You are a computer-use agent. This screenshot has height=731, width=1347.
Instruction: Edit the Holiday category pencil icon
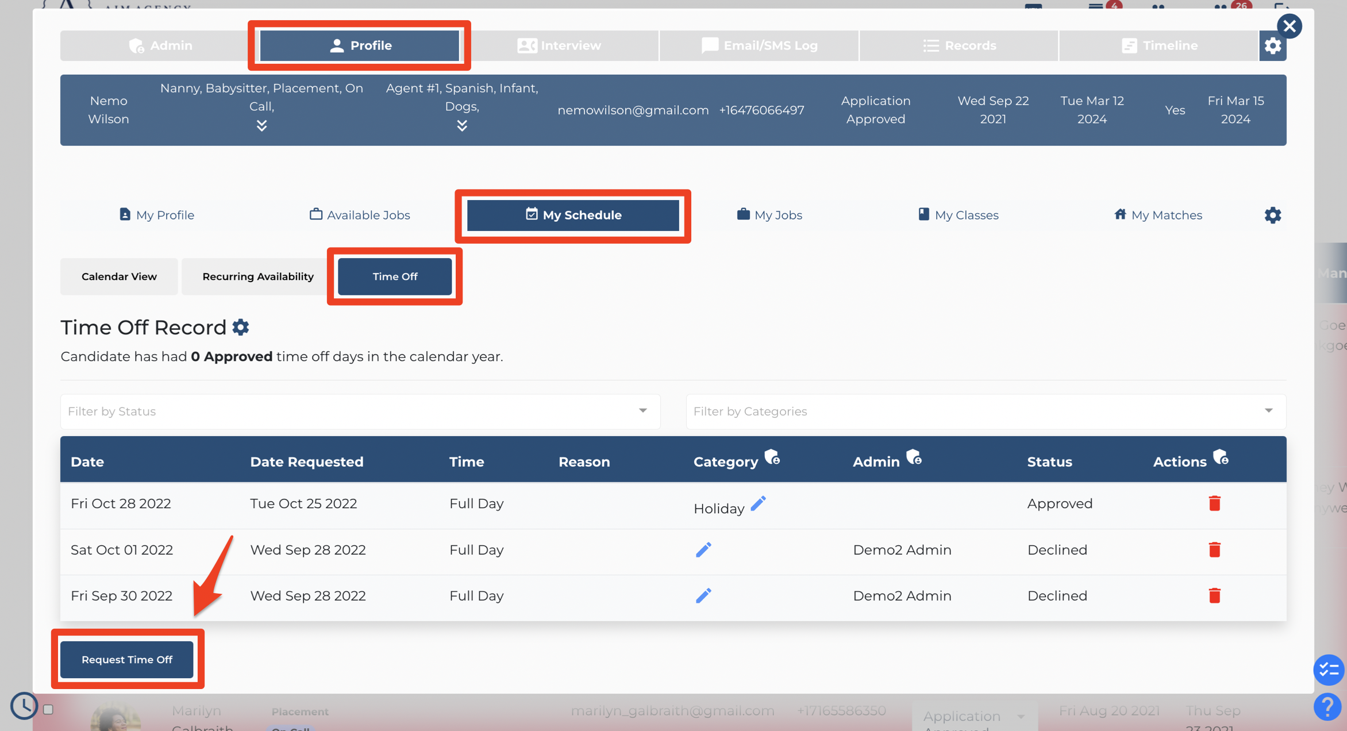point(759,504)
